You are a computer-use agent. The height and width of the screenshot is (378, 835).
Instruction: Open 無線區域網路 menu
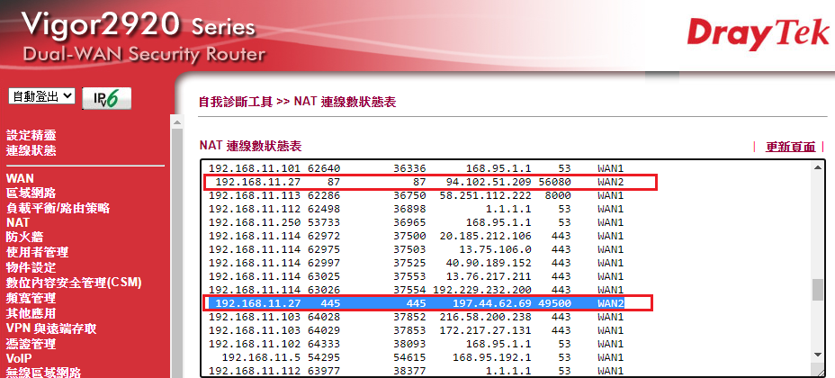click(44, 373)
